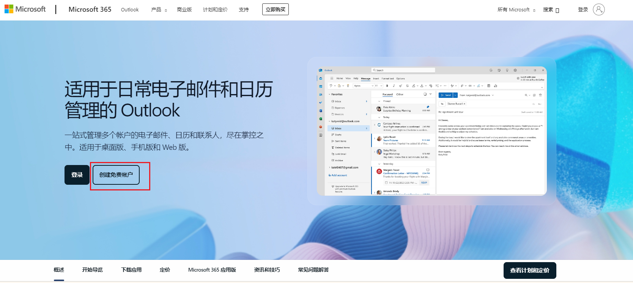Switch to the 开始导览 tab
This screenshot has width=633, height=283.
point(93,270)
